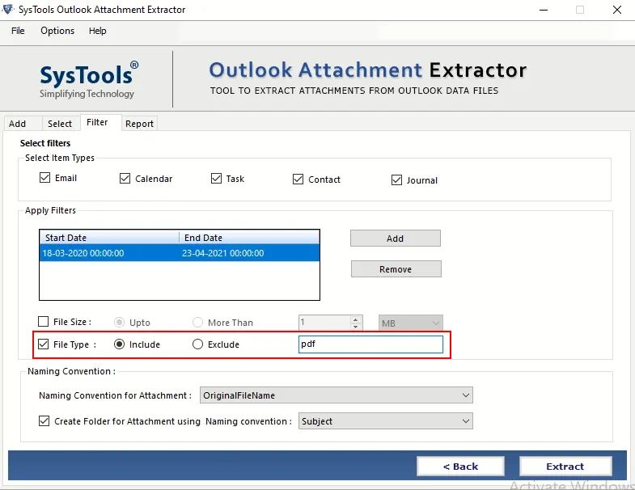Select the Include radio button
The image size is (635, 490).
coord(119,344)
